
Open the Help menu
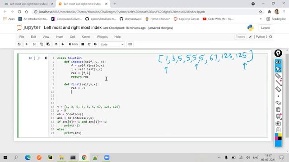point(117,37)
